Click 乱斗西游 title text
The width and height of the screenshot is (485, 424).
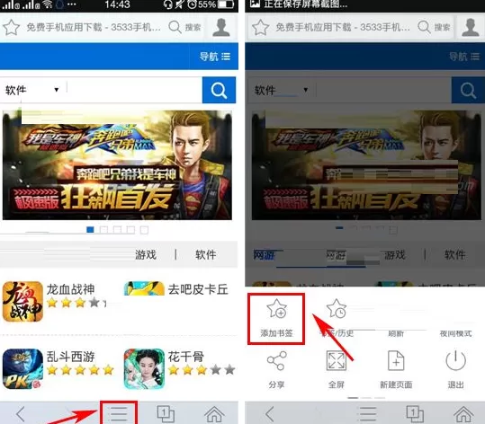tap(70, 357)
